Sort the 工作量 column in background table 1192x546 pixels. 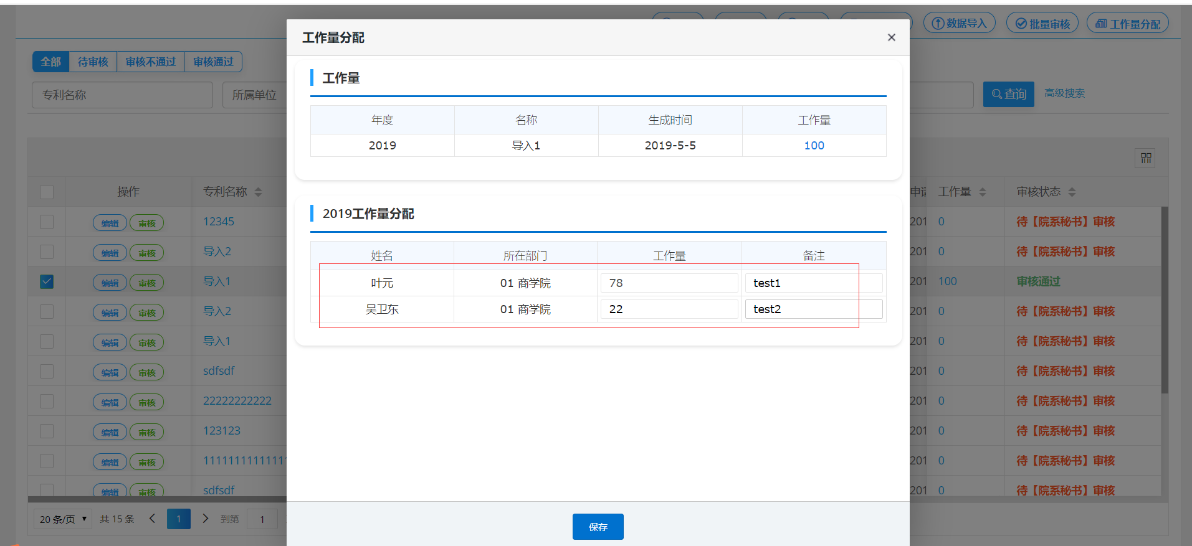982,192
